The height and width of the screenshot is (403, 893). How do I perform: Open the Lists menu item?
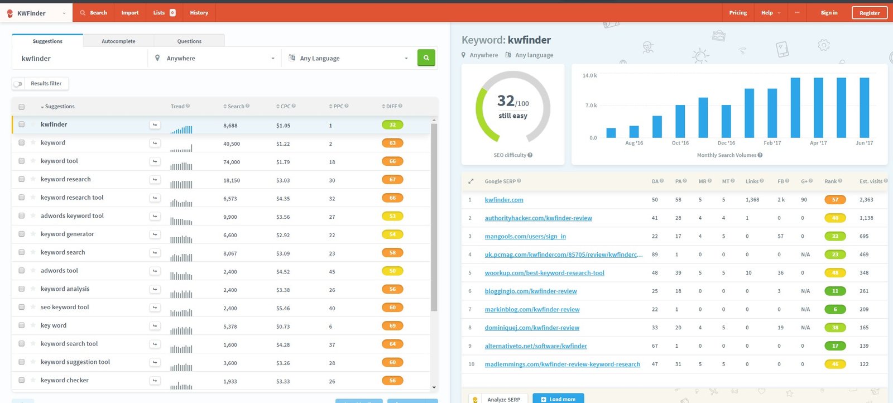tap(164, 13)
